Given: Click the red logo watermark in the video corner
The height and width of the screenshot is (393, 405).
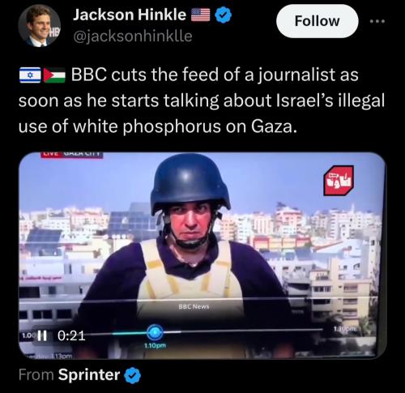Looking at the screenshot, I should 339,181.
